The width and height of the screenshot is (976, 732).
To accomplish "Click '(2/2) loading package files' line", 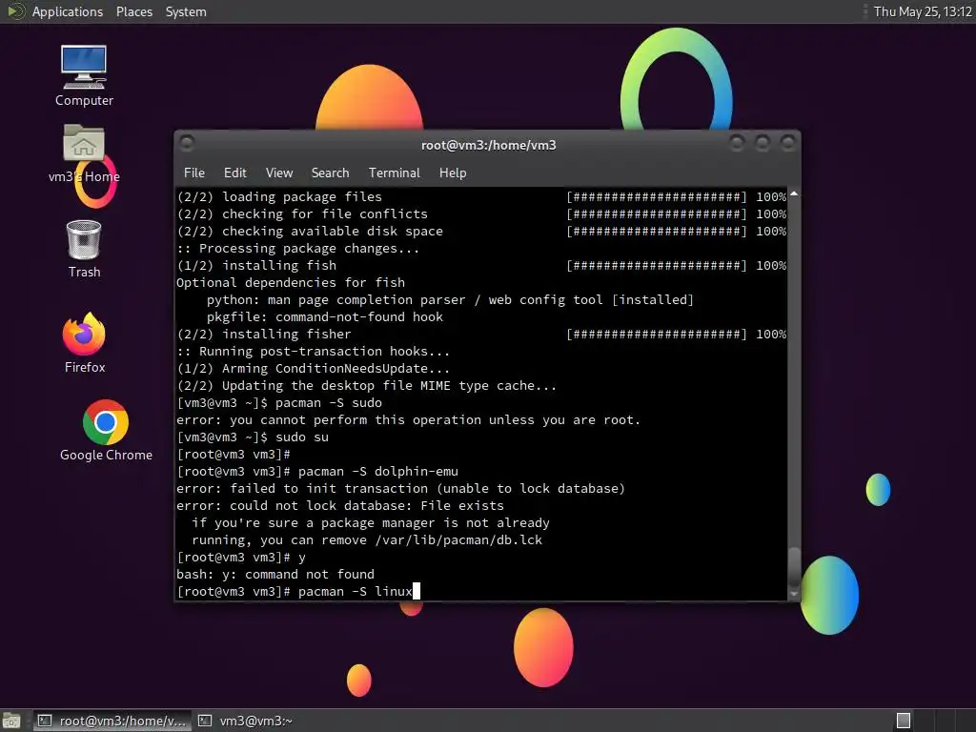I will pyautogui.click(x=481, y=196).
